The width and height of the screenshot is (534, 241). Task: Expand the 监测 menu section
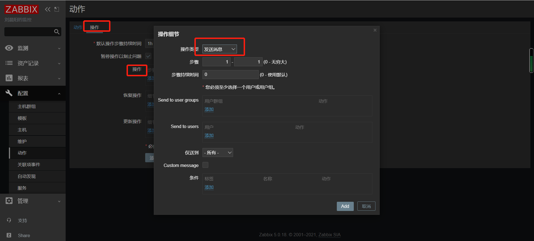[59, 48]
